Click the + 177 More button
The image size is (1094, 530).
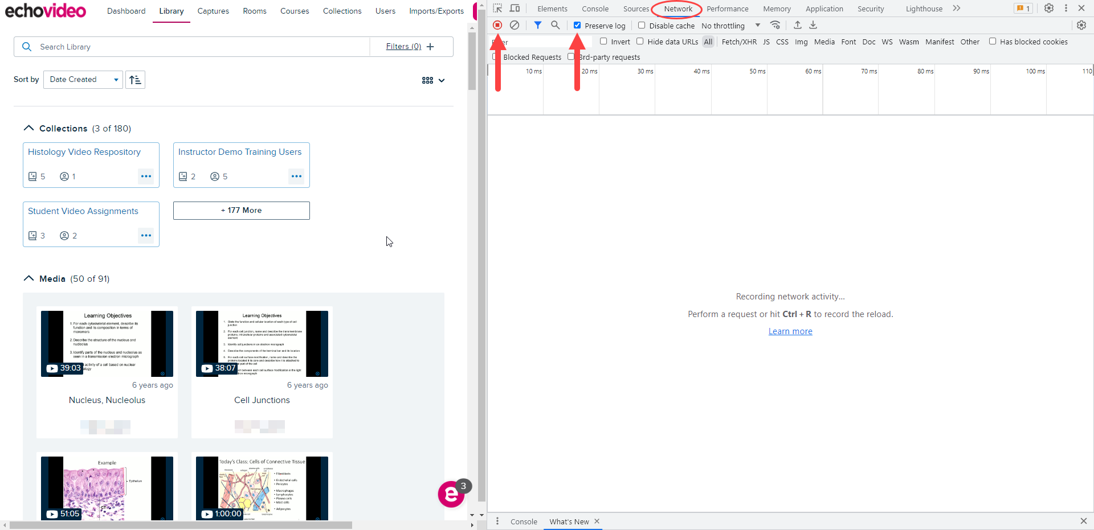(x=242, y=210)
